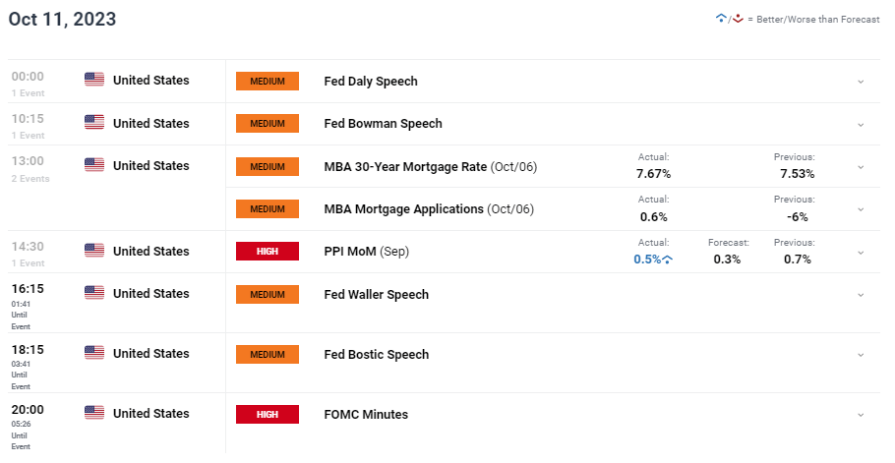Click US flag beside Fed Daly Speech

click(94, 81)
